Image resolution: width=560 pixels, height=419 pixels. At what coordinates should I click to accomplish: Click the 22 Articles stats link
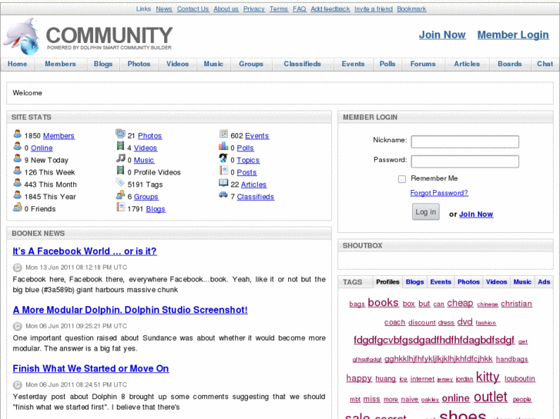[253, 185]
